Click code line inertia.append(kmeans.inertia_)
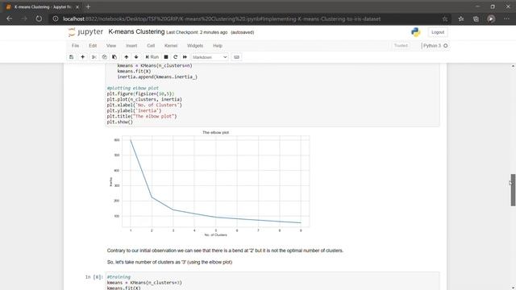The width and height of the screenshot is (516, 290). pyautogui.click(x=157, y=77)
